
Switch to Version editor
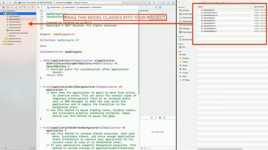tap(158, 3)
